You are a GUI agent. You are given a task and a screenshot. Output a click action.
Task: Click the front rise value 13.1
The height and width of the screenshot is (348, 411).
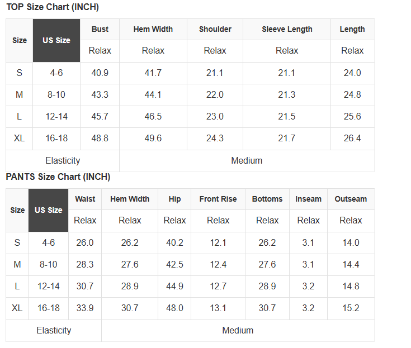(218, 308)
